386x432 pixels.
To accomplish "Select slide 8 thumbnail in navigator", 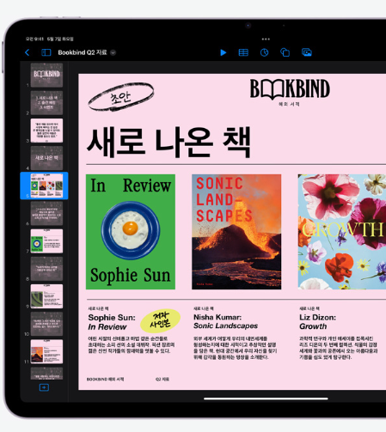I will click(x=46, y=269).
